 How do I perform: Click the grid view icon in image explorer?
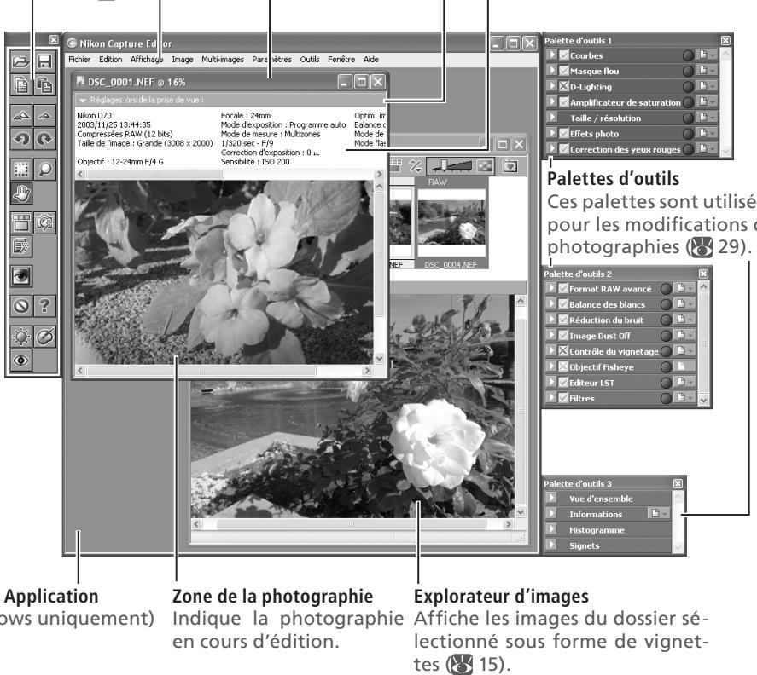395,165
